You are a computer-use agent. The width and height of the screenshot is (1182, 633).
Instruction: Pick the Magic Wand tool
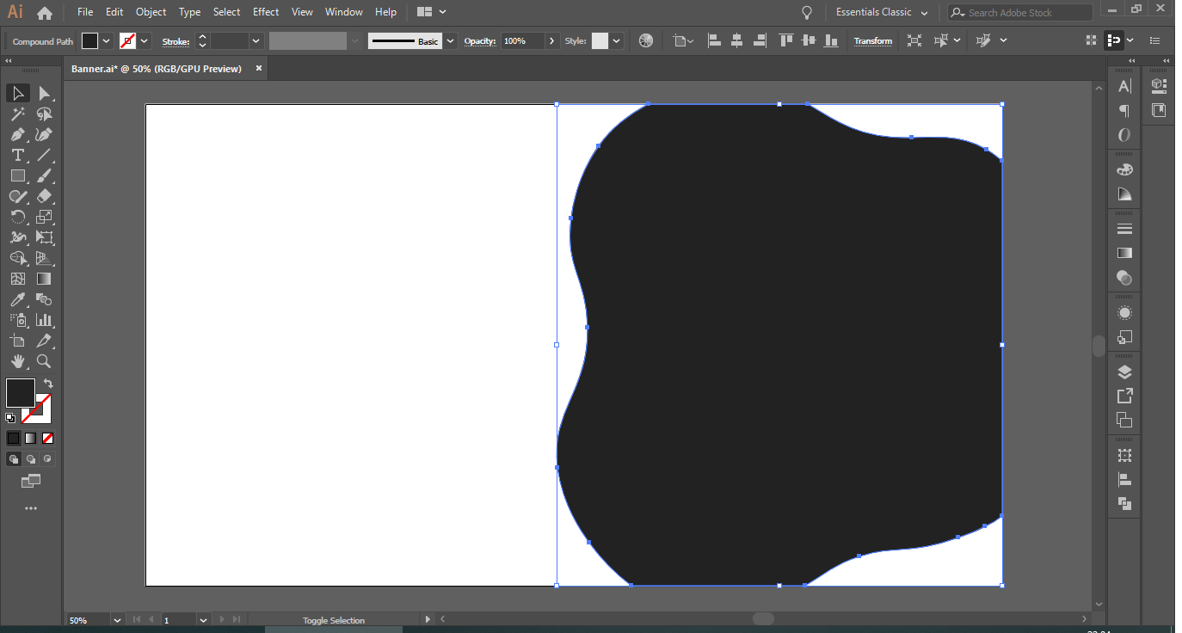(18, 114)
